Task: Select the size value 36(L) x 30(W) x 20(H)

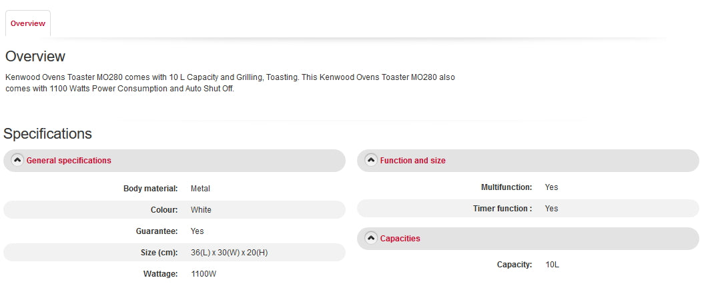Action: coord(229,253)
